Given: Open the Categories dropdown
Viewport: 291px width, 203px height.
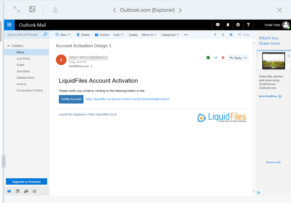Looking at the screenshot, I should point(170,35).
